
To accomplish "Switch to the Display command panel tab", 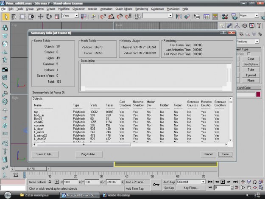I will coord(252,26).
